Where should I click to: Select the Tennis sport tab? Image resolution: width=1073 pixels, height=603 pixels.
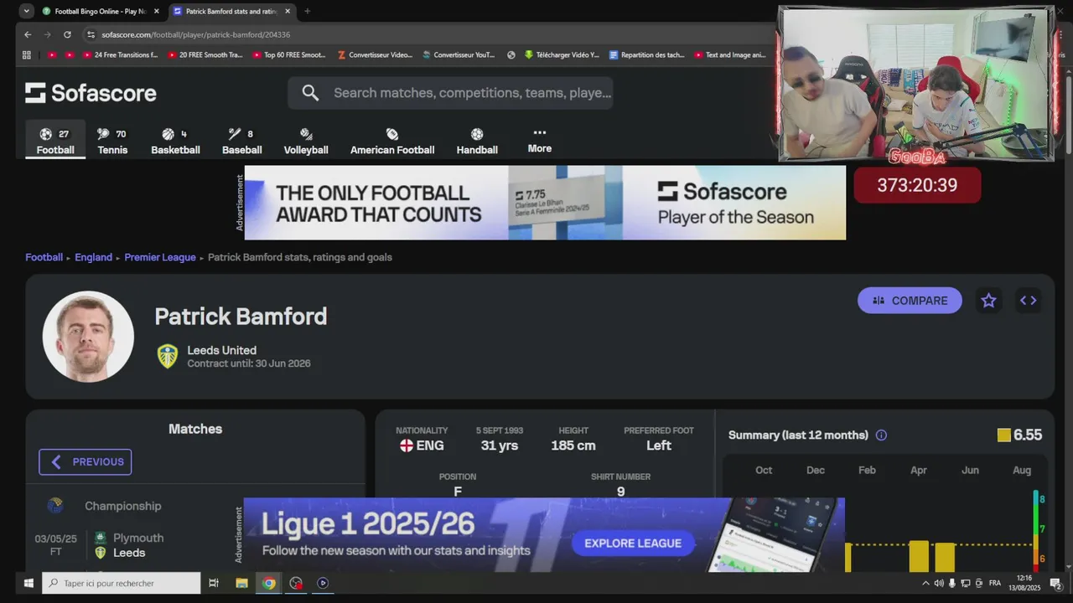click(x=112, y=142)
